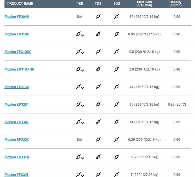Viewport: 195px width, 177px height.
Task: Click the PRODUCT NAME column header
Action: [x=20, y=3]
